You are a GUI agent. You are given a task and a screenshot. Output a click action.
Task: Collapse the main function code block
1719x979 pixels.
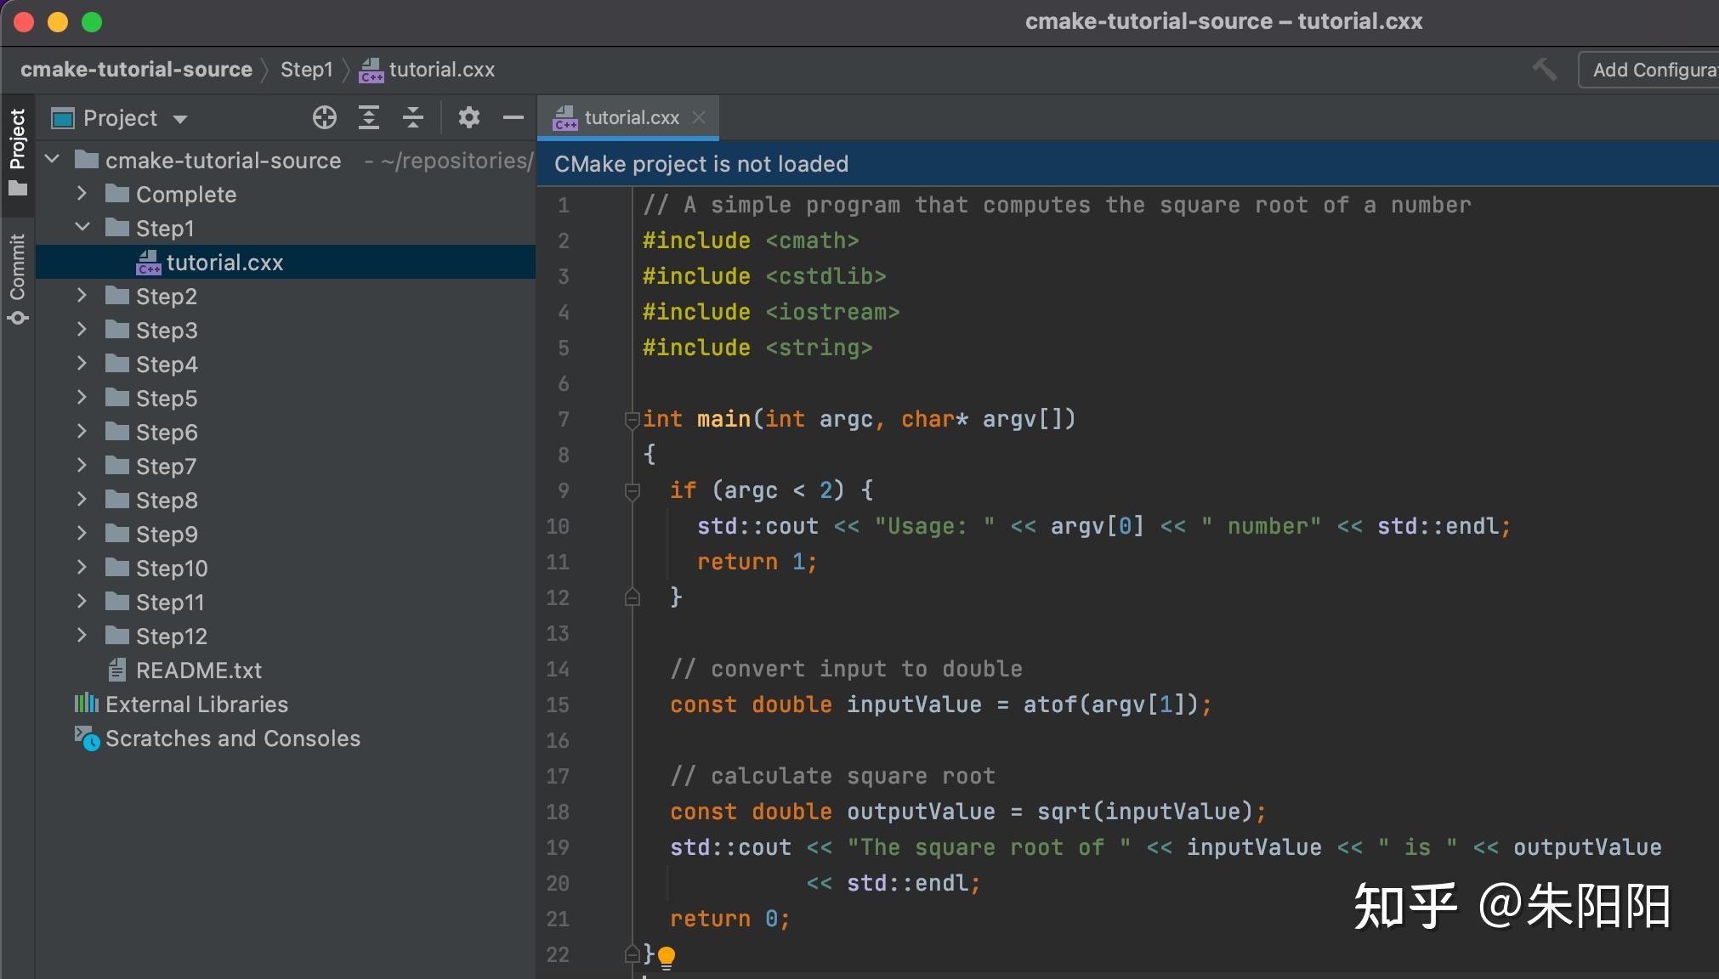coord(632,419)
